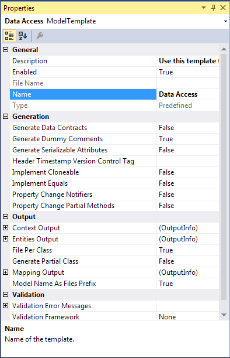
Task: Collapse the Generation category
Action: [6, 117]
